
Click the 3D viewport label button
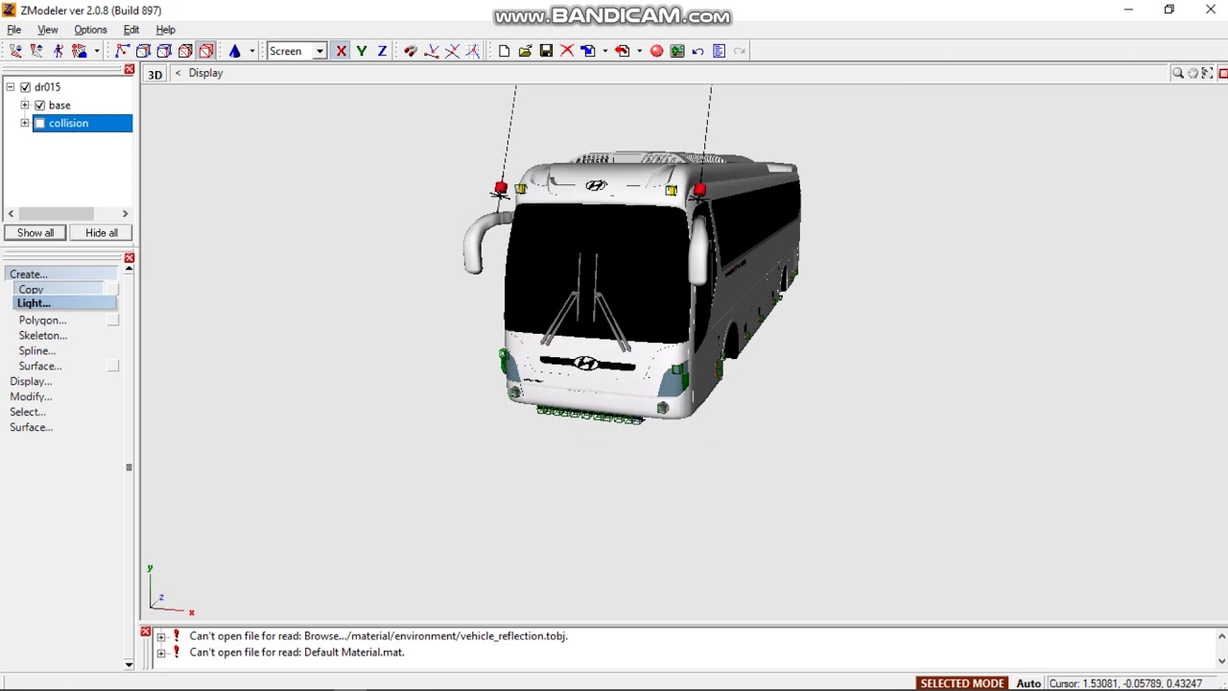tap(154, 74)
